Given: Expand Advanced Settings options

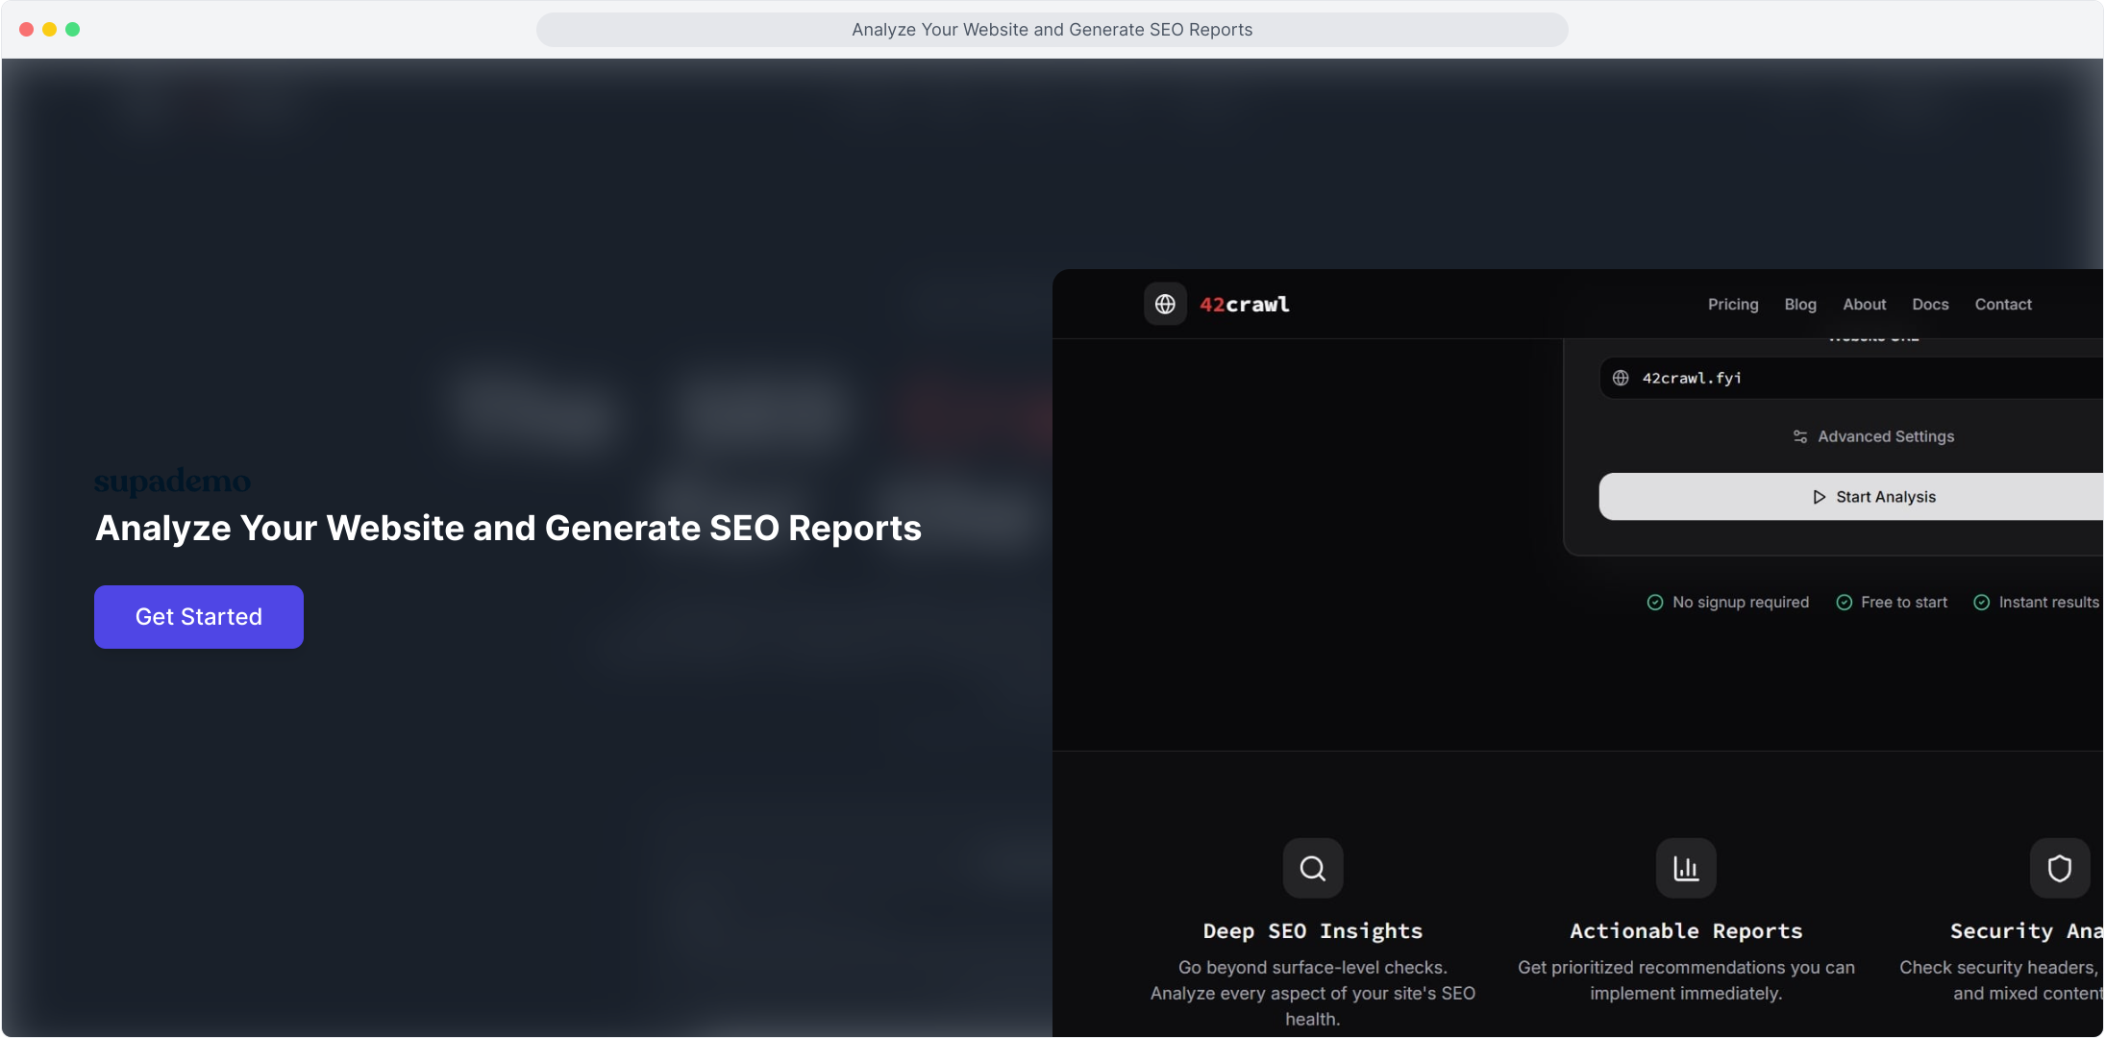Looking at the screenshot, I should point(1886,437).
